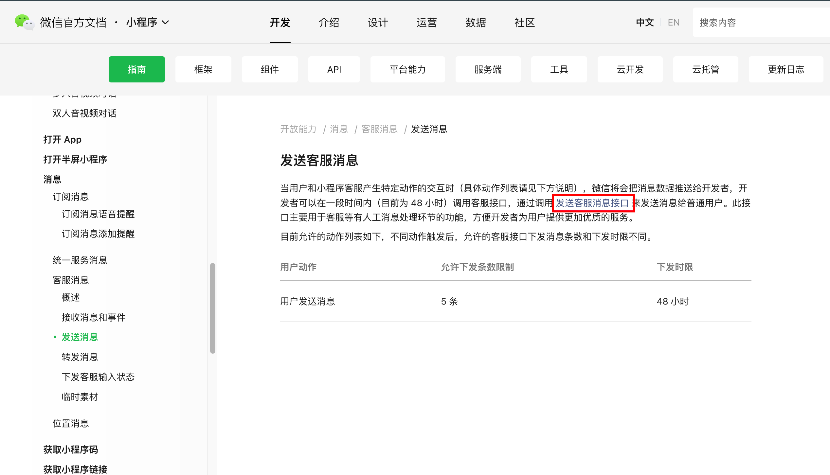The width and height of the screenshot is (830, 475).
Task: Switch language to EN
Action: pos(674,22)
